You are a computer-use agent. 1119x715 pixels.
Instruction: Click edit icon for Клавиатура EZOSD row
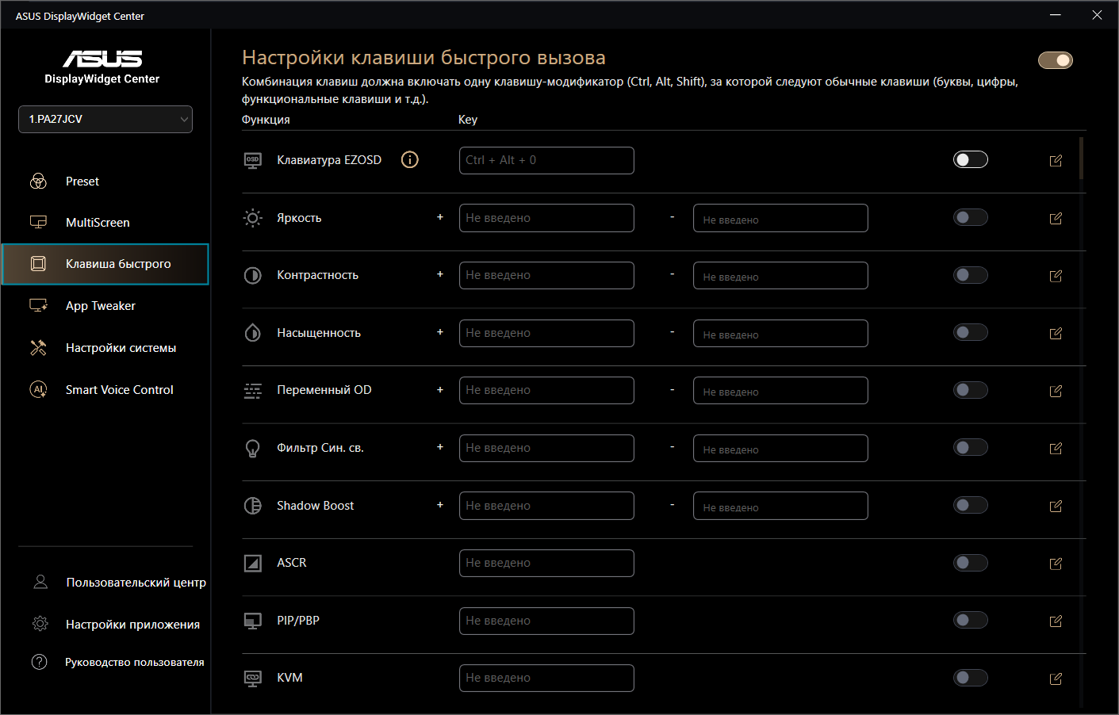(x=1056, y=161)
